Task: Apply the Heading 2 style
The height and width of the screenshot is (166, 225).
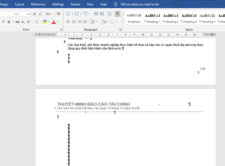Action: pos(171,18)
